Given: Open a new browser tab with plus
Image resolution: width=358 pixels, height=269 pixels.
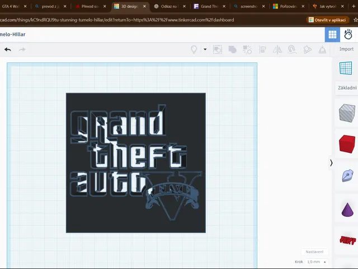Looking at the screenshot, I should [354, 6].
